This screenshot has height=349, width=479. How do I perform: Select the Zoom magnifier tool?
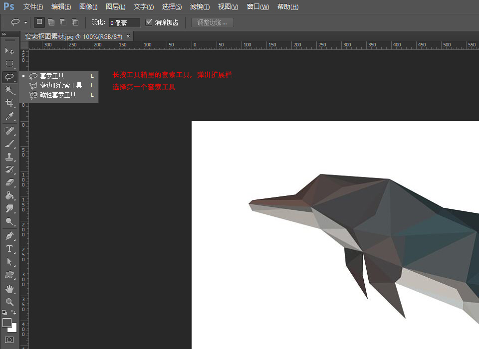[x=9, y=302]
